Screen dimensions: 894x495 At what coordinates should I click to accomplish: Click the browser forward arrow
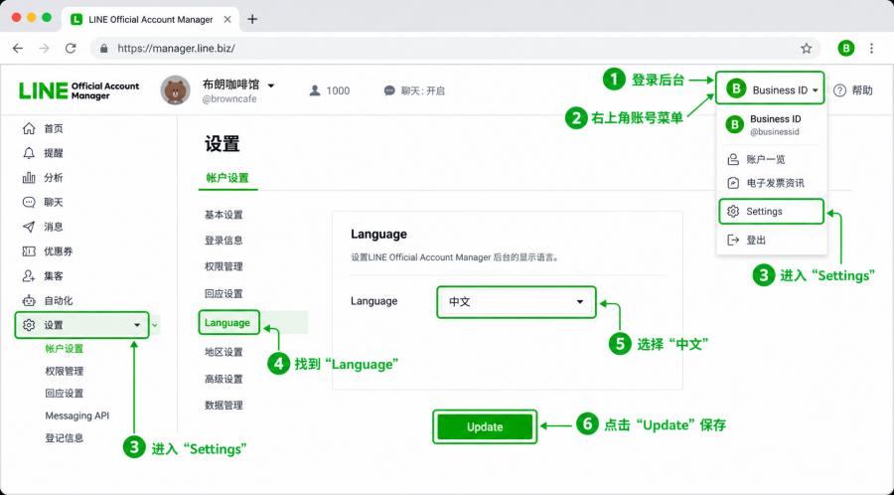(44, 49)
